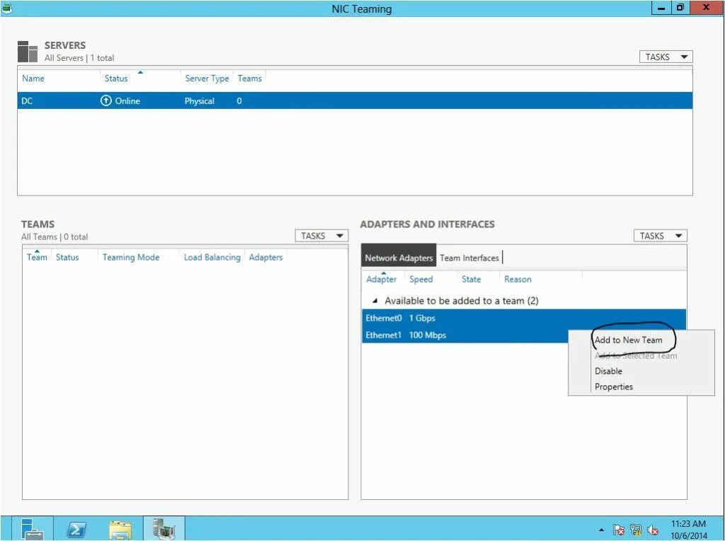The height and width of the screenshot is (541, 725).
Task: Launch Windows PowerShell from the taskbar
Action: (76, 529)
